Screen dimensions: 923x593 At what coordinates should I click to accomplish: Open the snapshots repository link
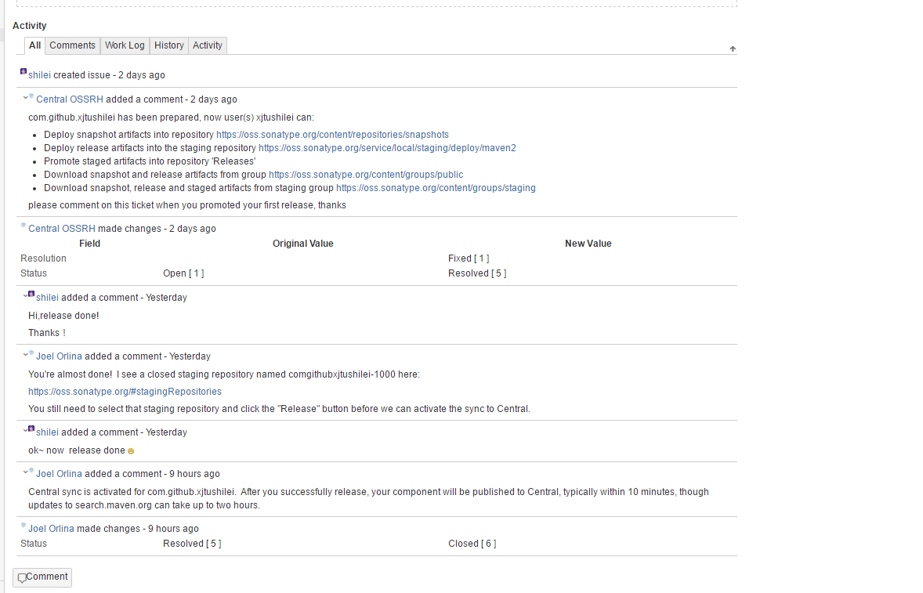(332, 135)
